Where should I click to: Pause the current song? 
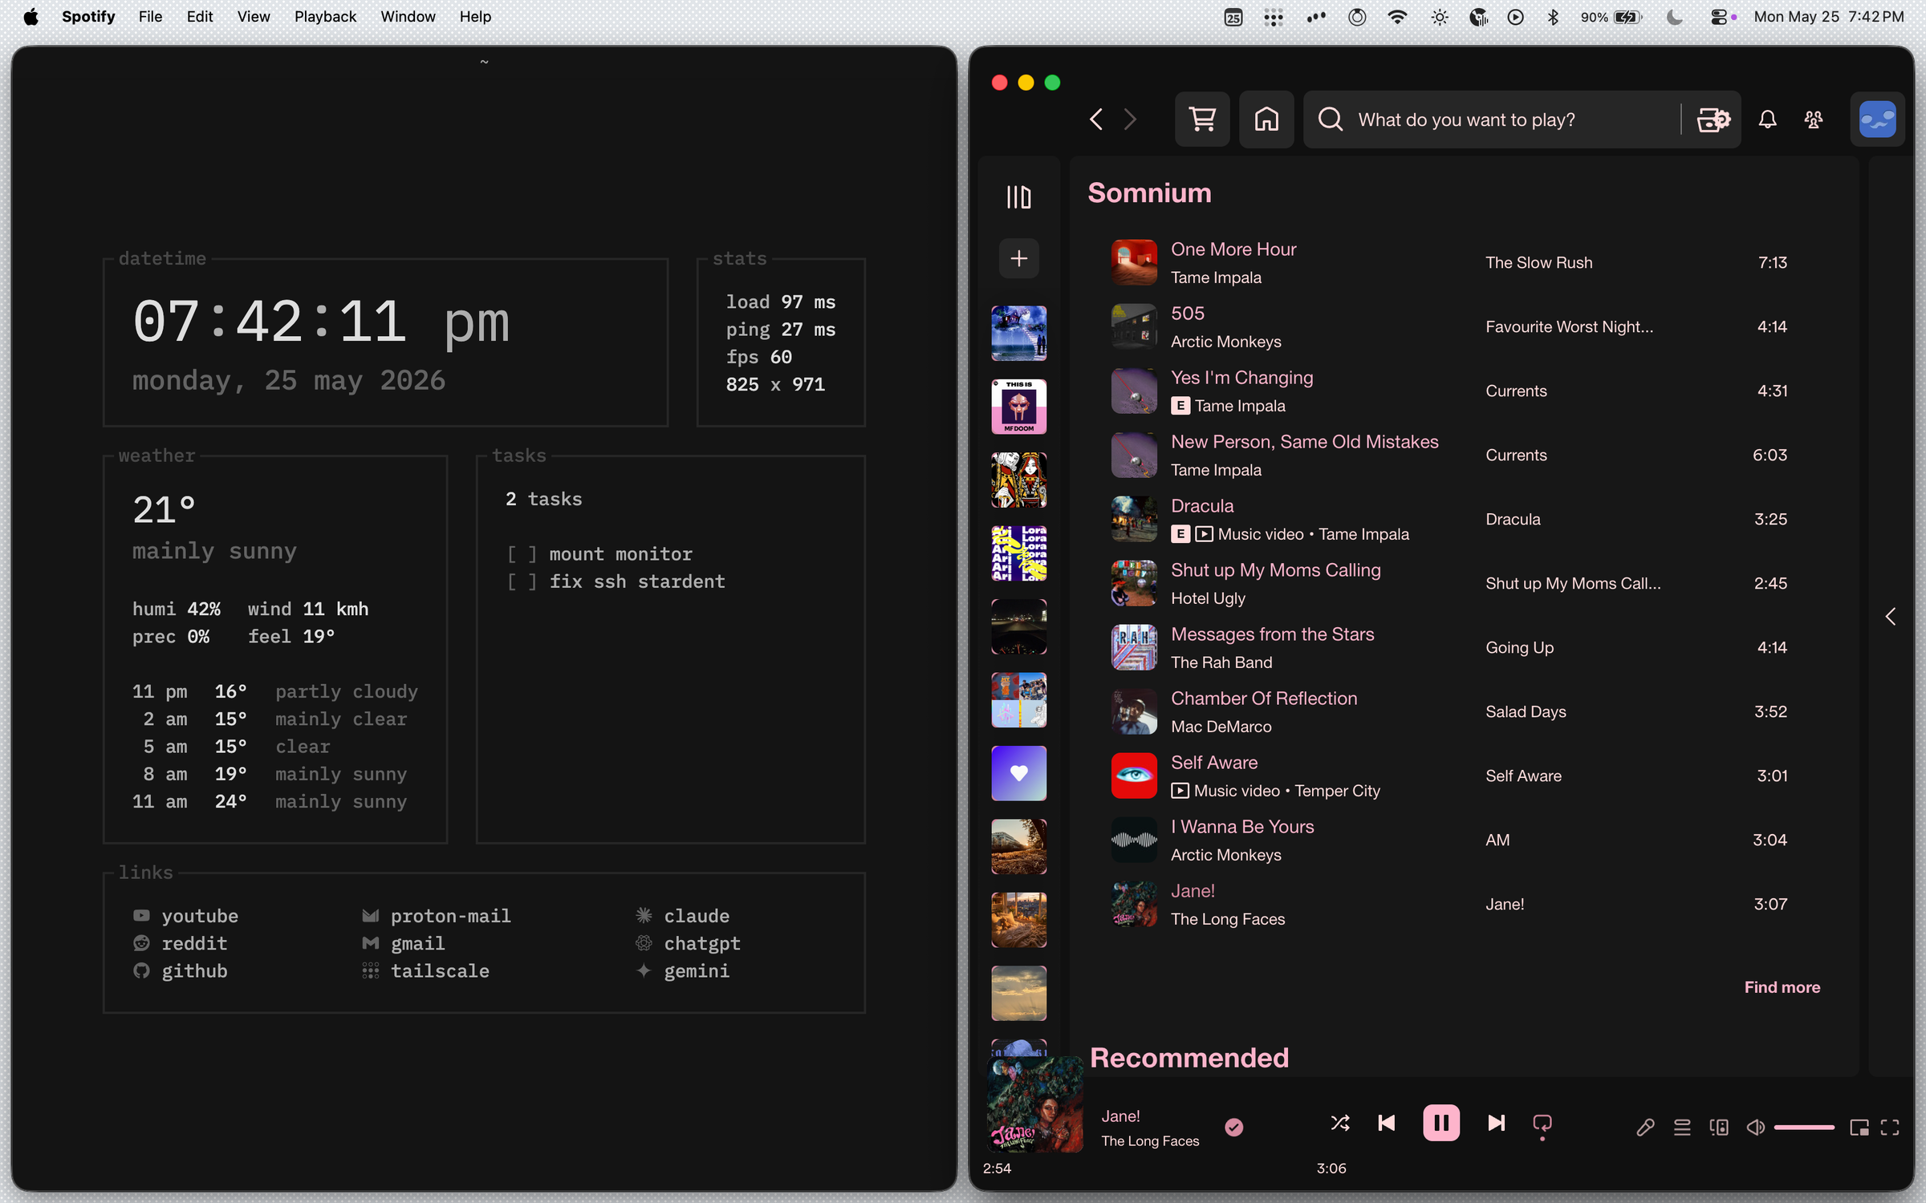click(x=1440, y=1123)
